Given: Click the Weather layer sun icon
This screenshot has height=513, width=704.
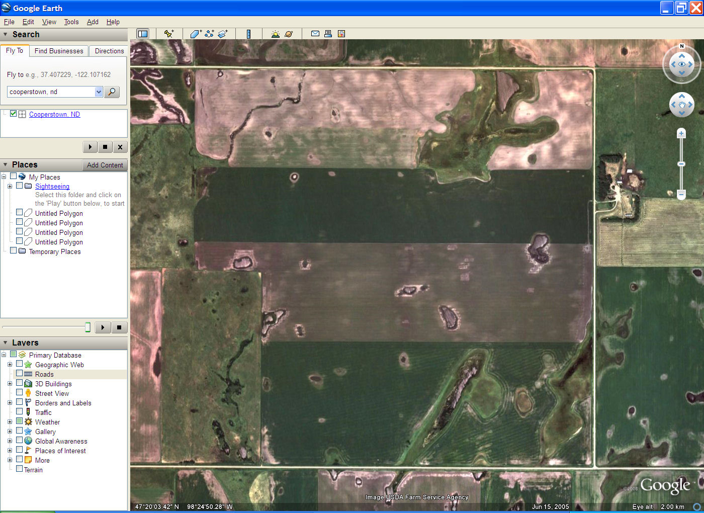Looking at the screenshot, I should (x=28, y=422).
